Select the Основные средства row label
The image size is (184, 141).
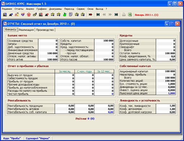pyautogui.click(x=20, y=41)
